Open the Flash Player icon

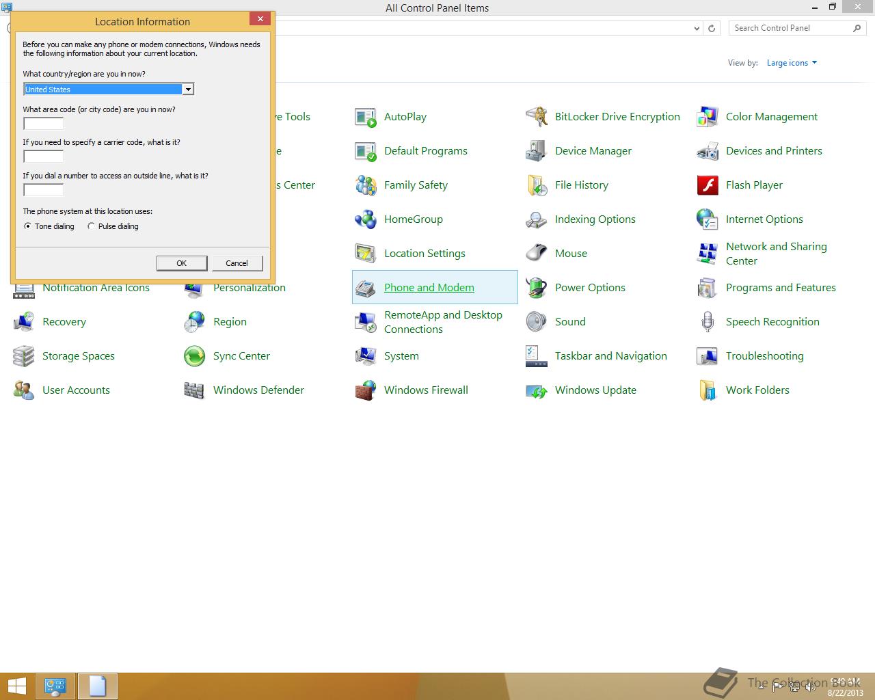tap(708, 185)
